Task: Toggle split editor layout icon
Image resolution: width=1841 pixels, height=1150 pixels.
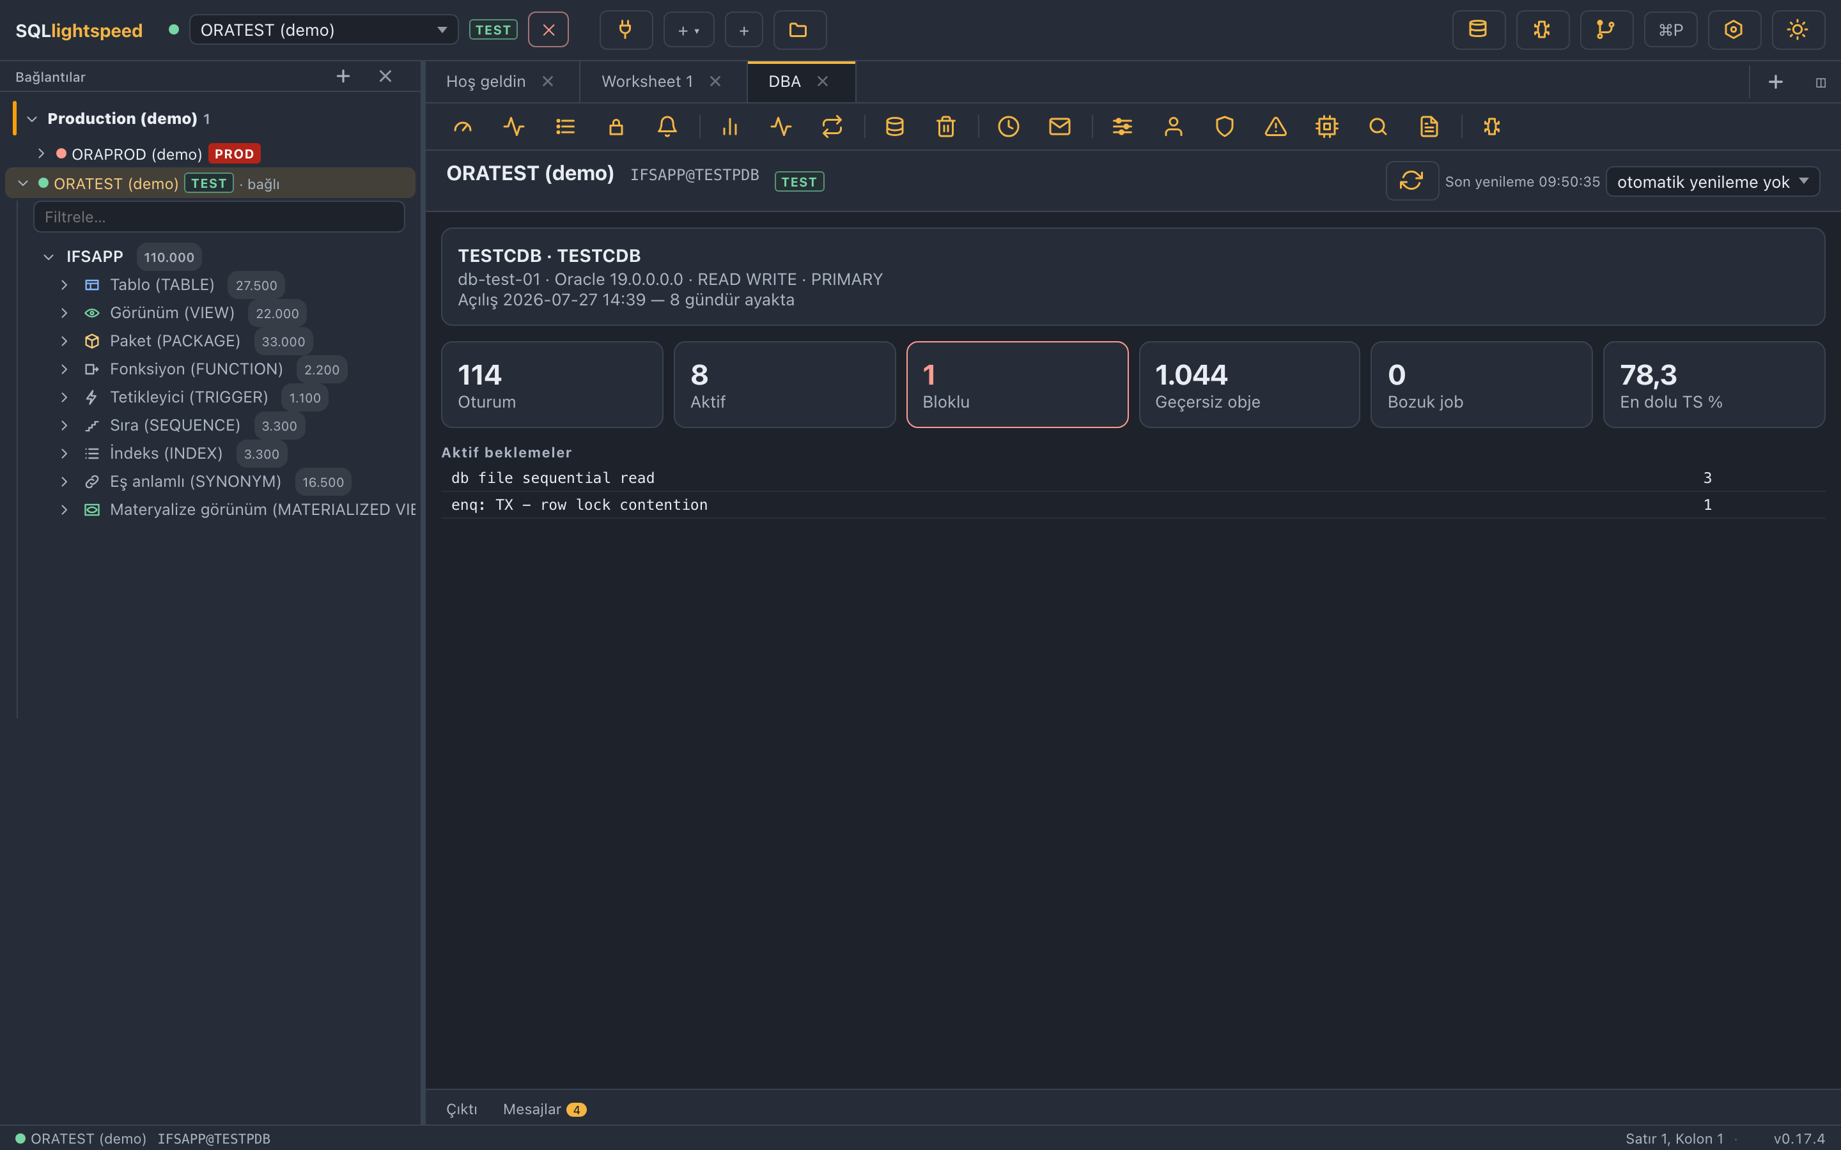Action: pyautogui.click(x=1821, y=82)
